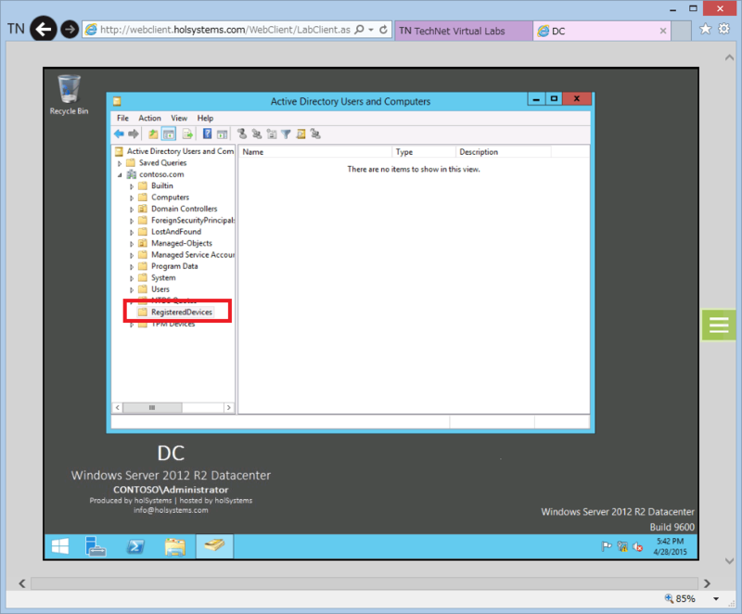
Task: Expand the Builtin container
Action: tap(132, 186)
